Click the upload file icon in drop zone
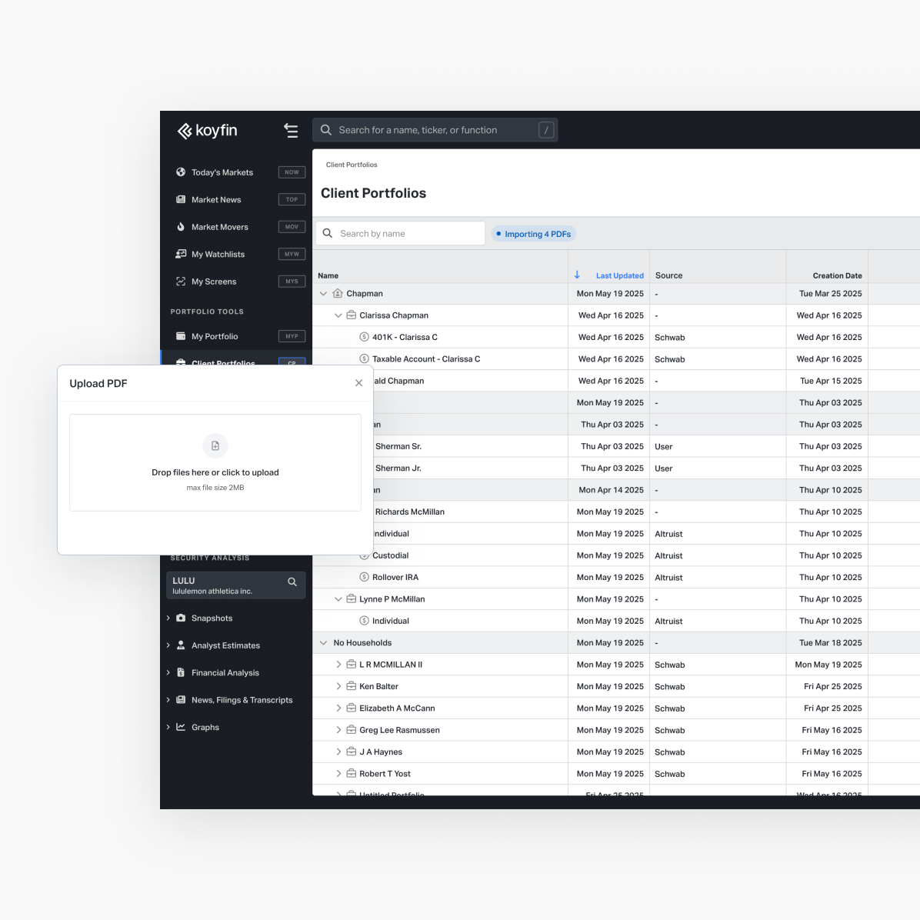Image resolution: width=920 pixels, height=920 pixels. tap(215, 446)
